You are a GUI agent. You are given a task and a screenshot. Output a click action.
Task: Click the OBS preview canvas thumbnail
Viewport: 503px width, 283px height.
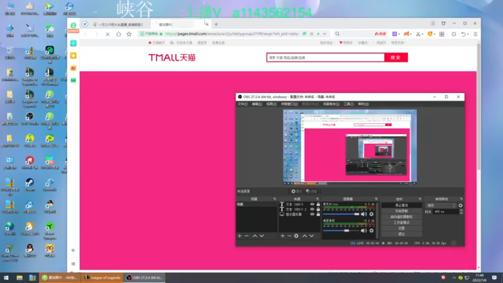tap(350, 147)
